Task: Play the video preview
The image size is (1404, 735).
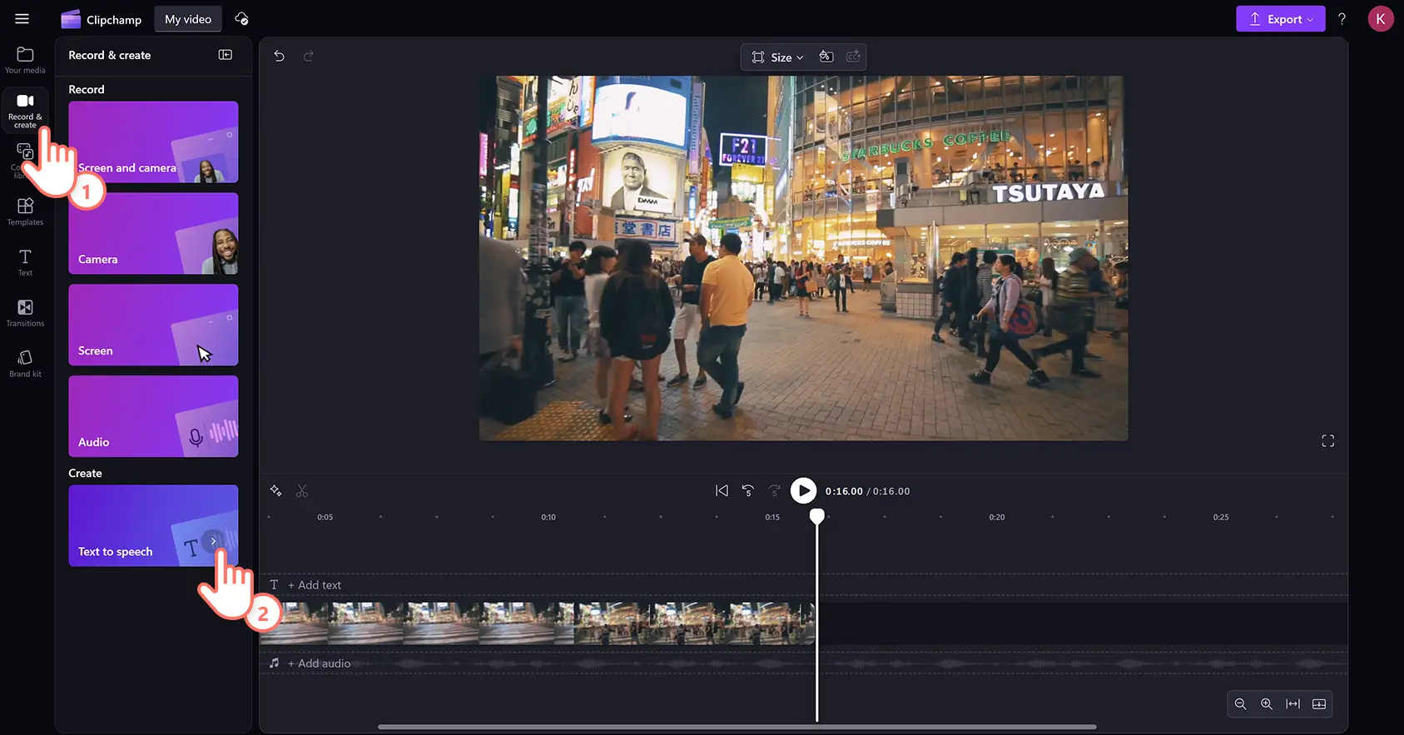Action: click(x=803, y=491)
